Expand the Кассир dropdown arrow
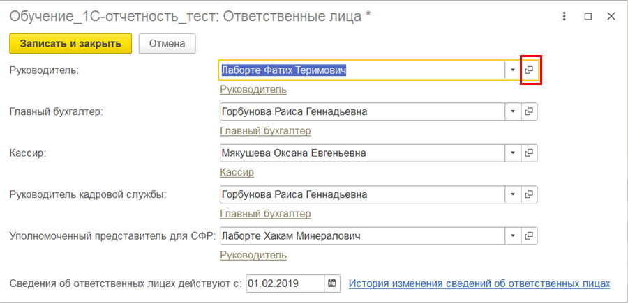The image size is (628, 303). 512,153
